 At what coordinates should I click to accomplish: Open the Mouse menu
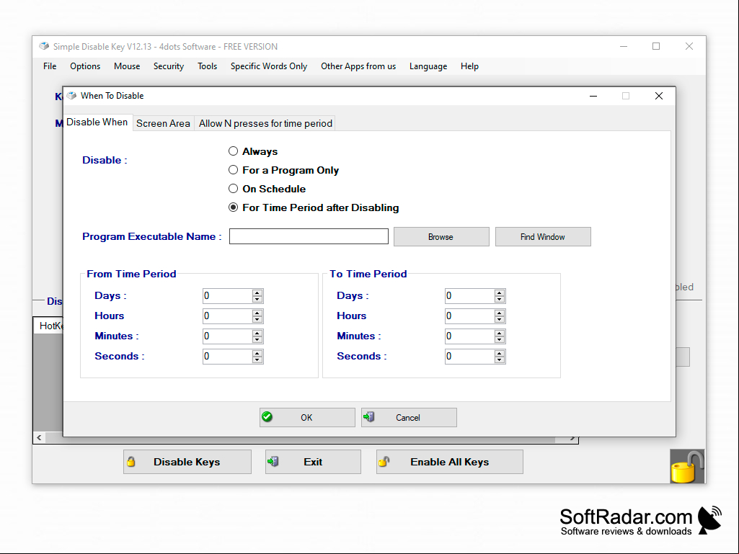[127, 66]
